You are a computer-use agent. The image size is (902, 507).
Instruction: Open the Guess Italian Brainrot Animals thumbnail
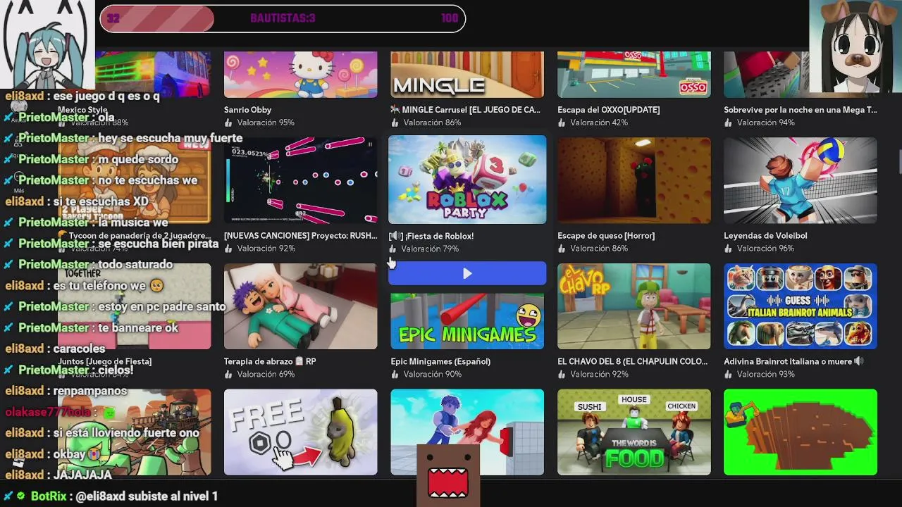point(801,306)
